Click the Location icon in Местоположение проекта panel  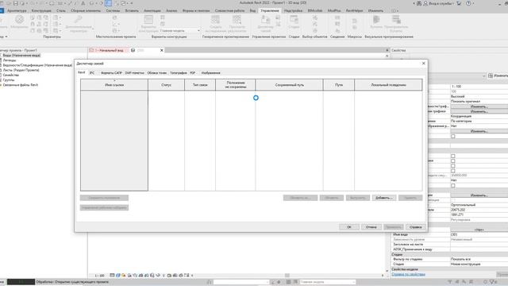point(114,17)
